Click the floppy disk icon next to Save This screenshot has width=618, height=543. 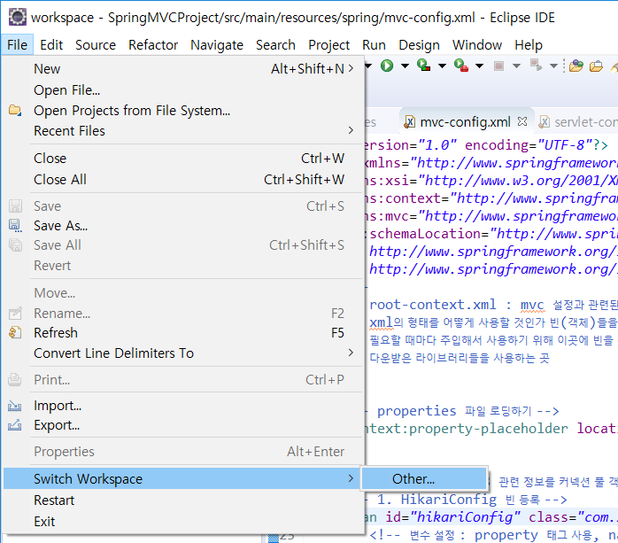click(15, 206)
